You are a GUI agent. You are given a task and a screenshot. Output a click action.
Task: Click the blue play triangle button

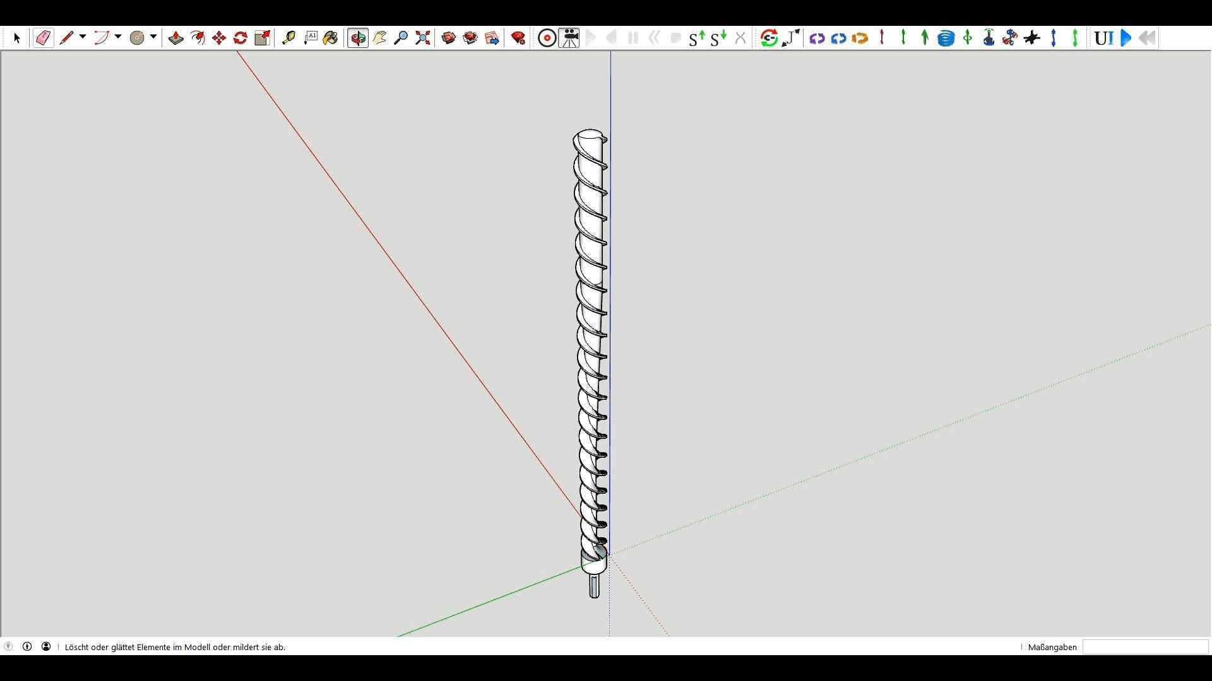tap(1126, 38)
